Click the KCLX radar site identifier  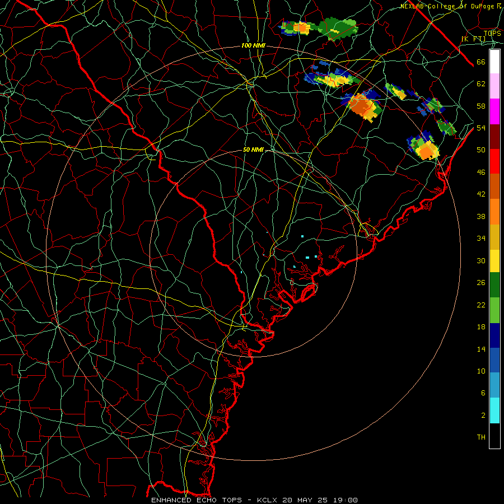[x=268, y=500]
